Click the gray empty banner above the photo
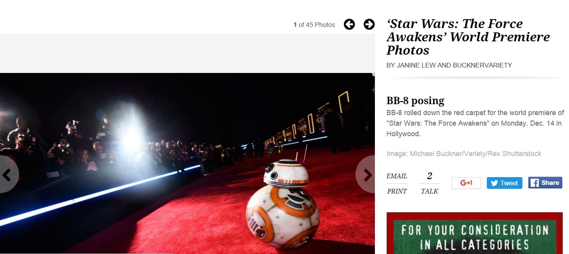This screenshot has height=254, width=569. click(187, 53)
